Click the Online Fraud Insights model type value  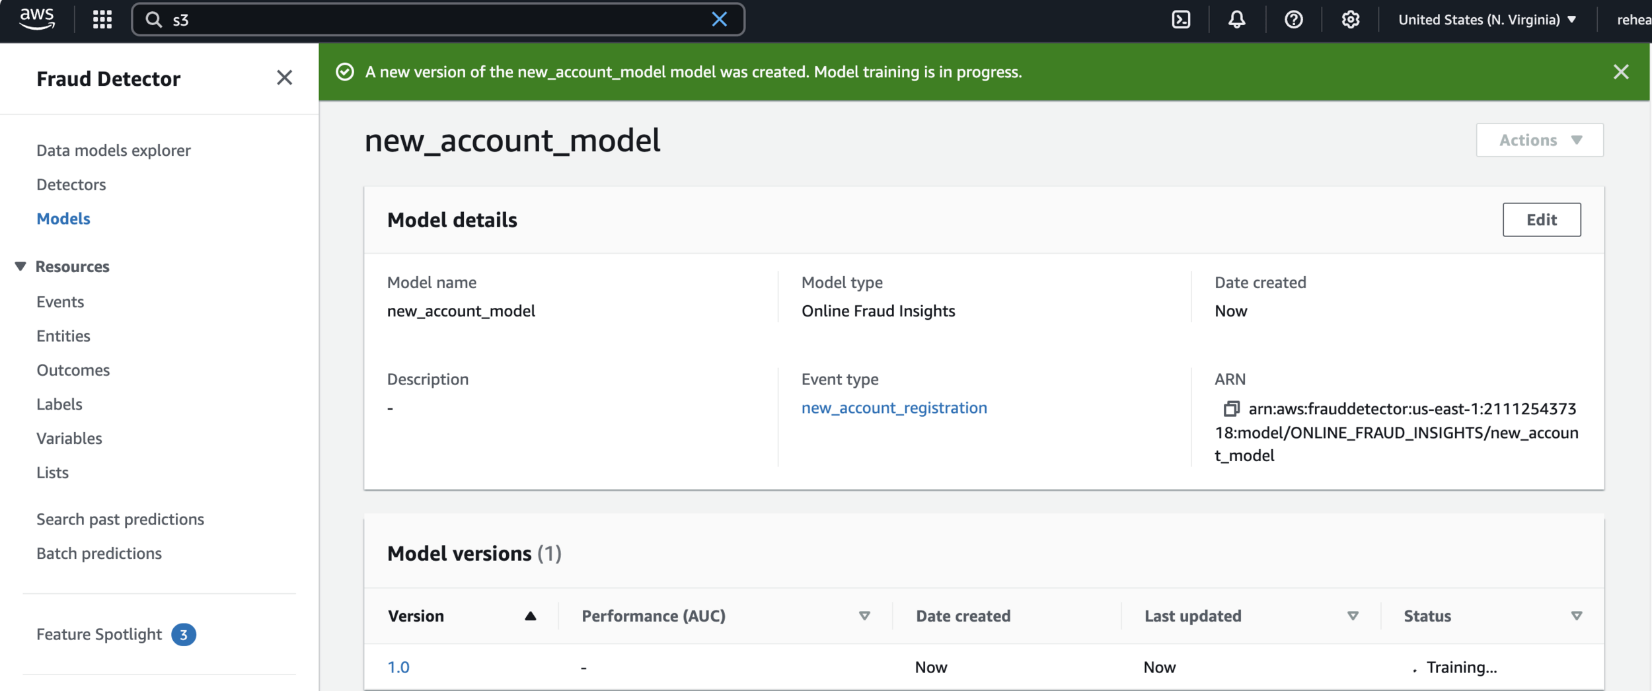[x=878, y=311]
